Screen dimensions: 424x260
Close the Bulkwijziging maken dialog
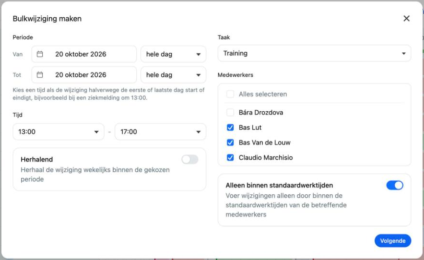click(406, 18)
